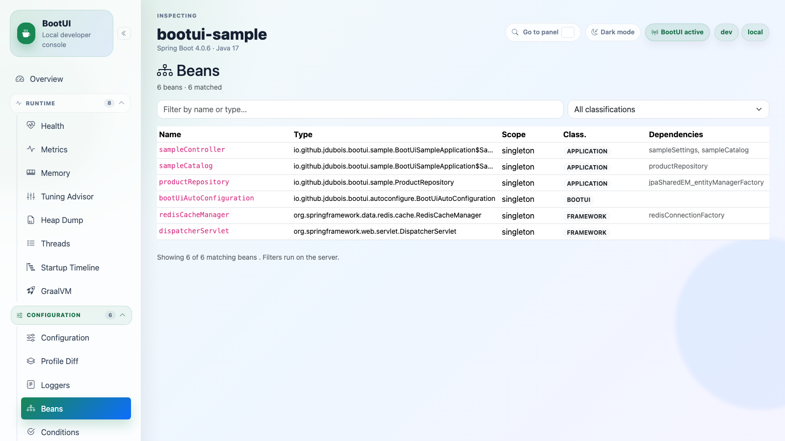This screenshot has height=441, width=785.
Task: Open the All classifications dropdown
Action: tap(668, 109)
